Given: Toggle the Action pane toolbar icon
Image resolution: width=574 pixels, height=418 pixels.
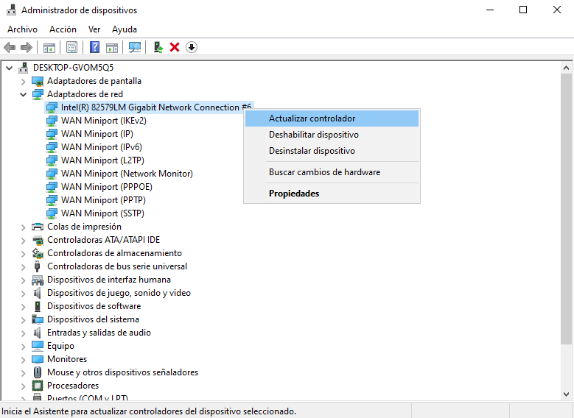Looking at the screenshot, I should tap(112, 47).
